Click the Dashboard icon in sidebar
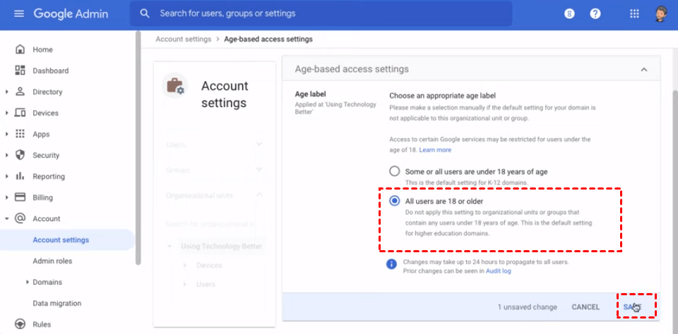The width and height of the screenshot is (678, 334). click(x=20, y=70)
